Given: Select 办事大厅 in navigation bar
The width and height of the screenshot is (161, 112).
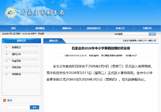Looking at the screenshot, I should click(120, 28).
